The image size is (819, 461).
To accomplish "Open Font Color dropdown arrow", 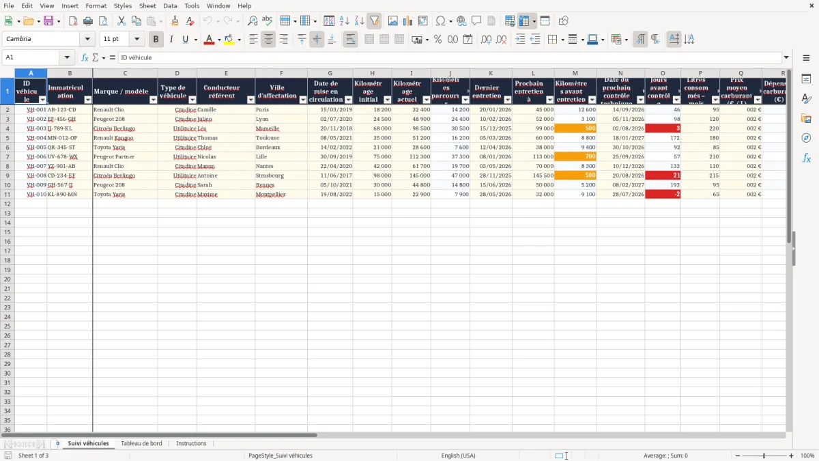I will (x=218, y=40).
